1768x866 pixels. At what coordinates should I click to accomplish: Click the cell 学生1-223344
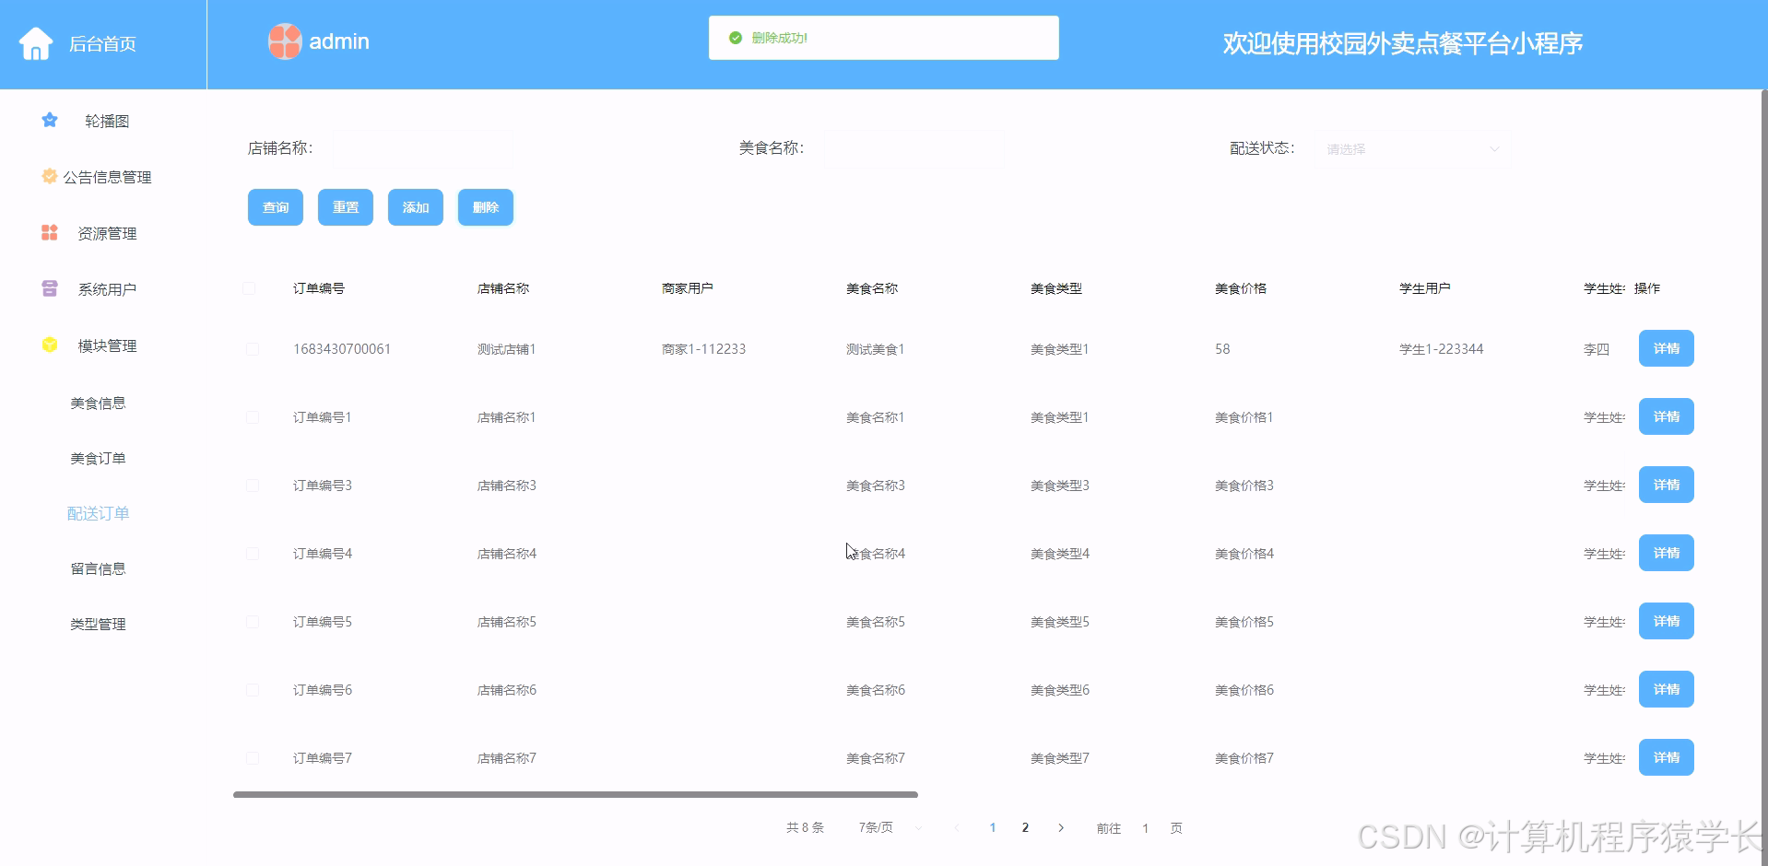(1442, 349)
